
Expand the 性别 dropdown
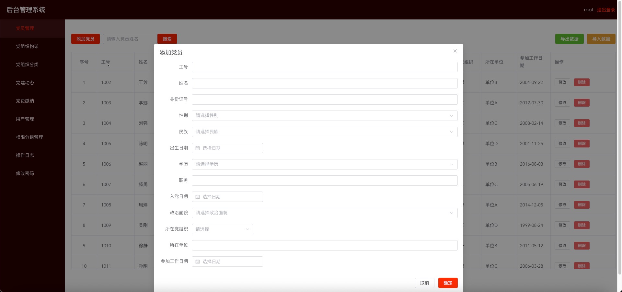325,116
